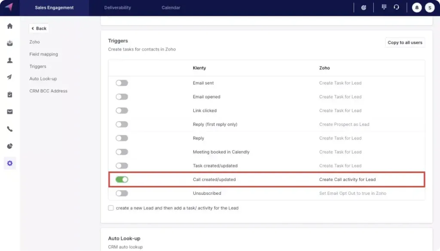The image size is (440, 251).
Task: Open the Tasks clipboard icon
Action: (x=9, y=94)
